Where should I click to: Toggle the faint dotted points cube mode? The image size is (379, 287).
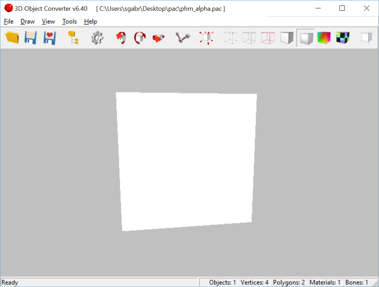[230, 37]
